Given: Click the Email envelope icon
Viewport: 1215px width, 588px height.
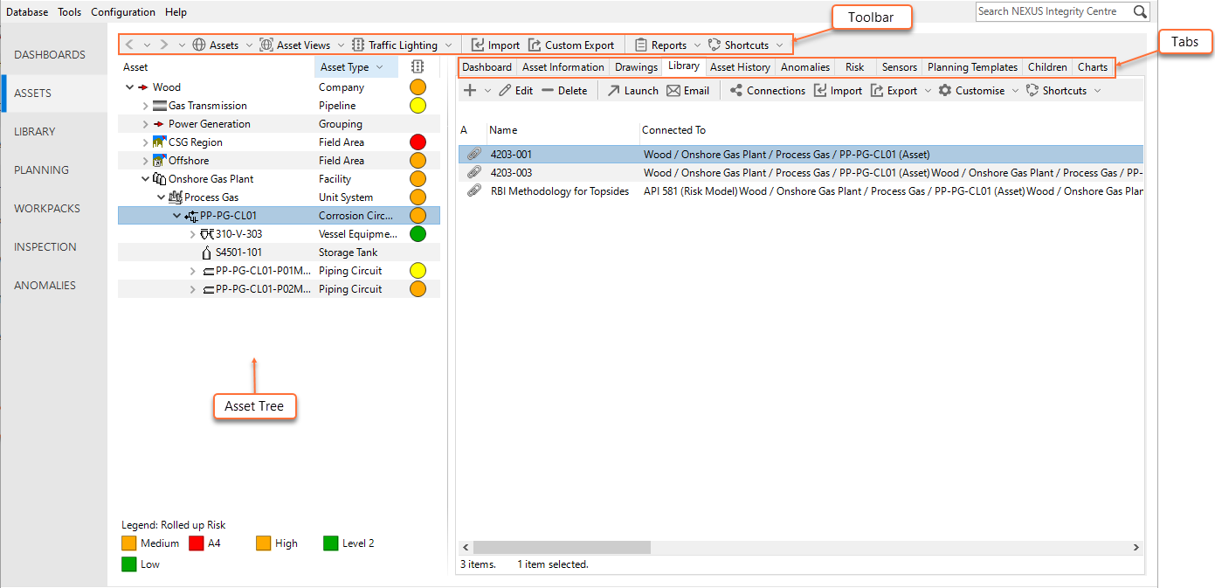Looking at the screenshot, I should tap(673, 91).
